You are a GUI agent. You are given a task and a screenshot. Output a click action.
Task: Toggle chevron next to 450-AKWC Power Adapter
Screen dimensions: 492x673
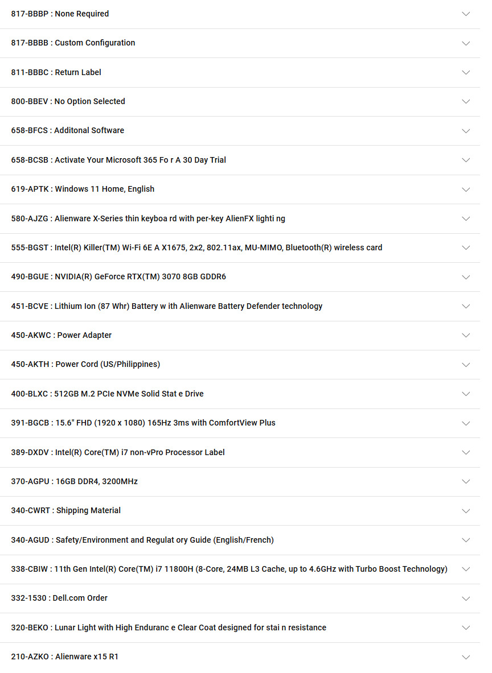tap(466, 336)
